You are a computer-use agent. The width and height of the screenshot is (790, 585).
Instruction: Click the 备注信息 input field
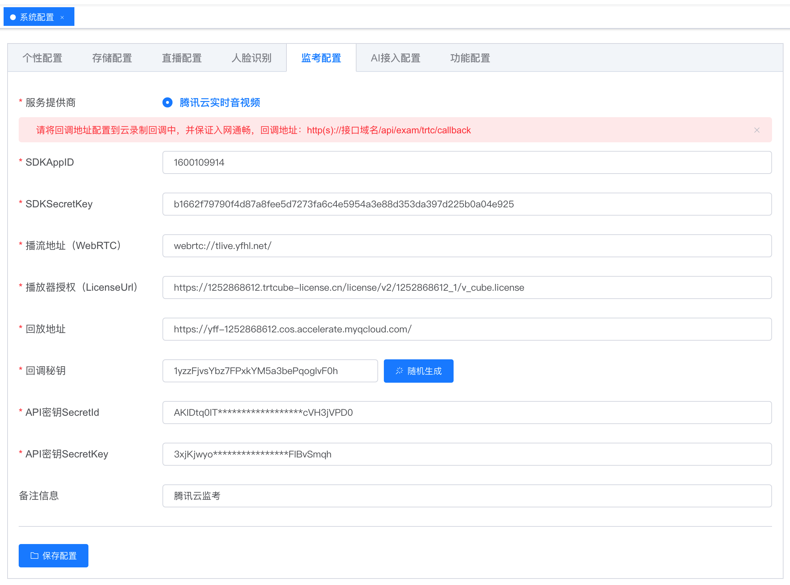(x=467, y=496)
